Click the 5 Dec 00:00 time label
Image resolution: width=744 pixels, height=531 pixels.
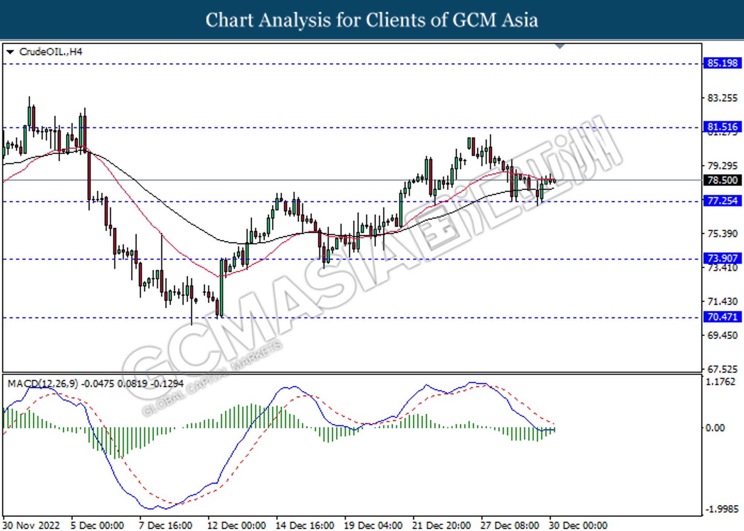point(97,525)
